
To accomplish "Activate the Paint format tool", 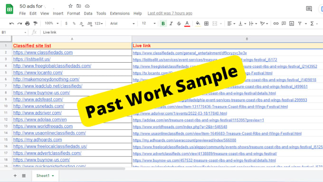I will click(36, 23).
